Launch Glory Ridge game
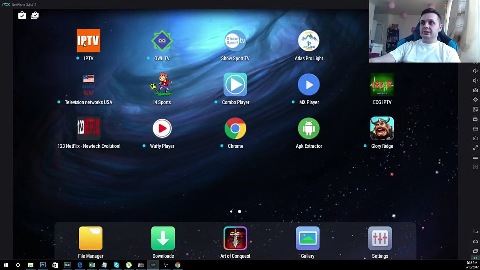The height and width of the screenshot is (270, 480). (382, 128)
